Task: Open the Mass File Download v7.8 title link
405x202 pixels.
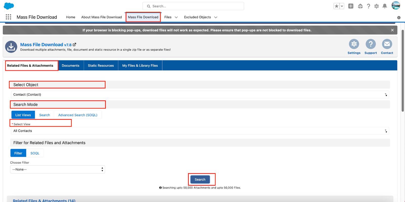Action: pyautogui.click(x=46, y=45)
